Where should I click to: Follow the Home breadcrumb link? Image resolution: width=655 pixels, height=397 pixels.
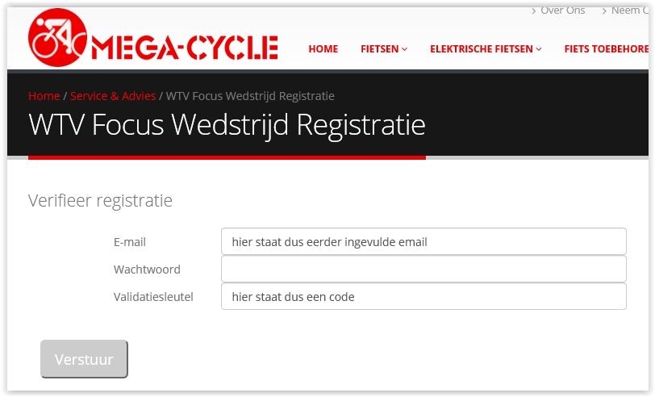44,96
